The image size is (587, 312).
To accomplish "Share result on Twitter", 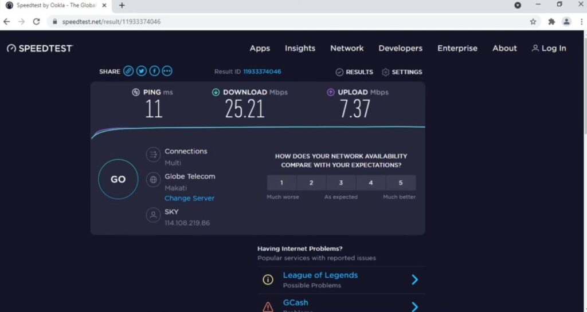I will 142,72.
